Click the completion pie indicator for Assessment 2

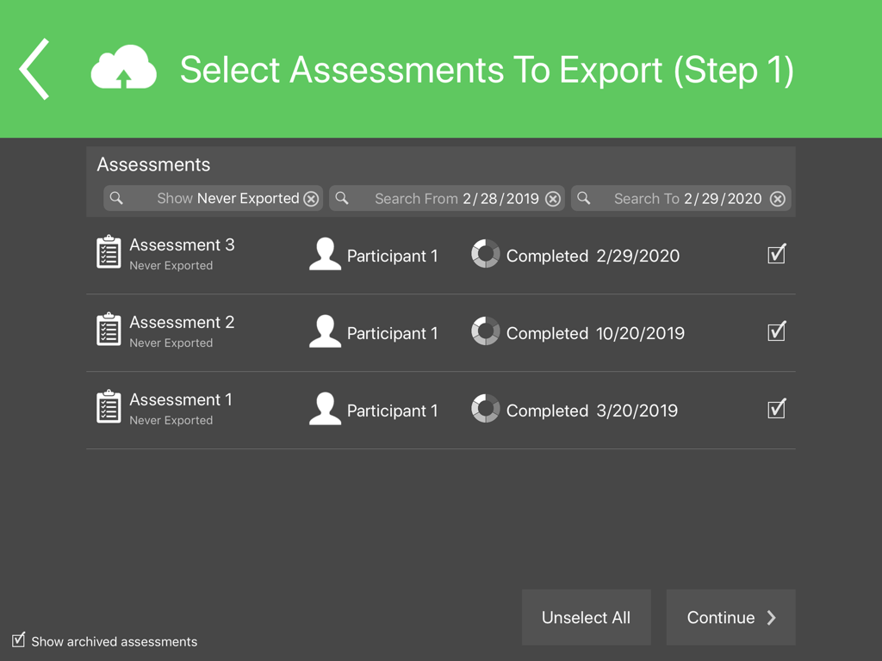tap(485, 331)
